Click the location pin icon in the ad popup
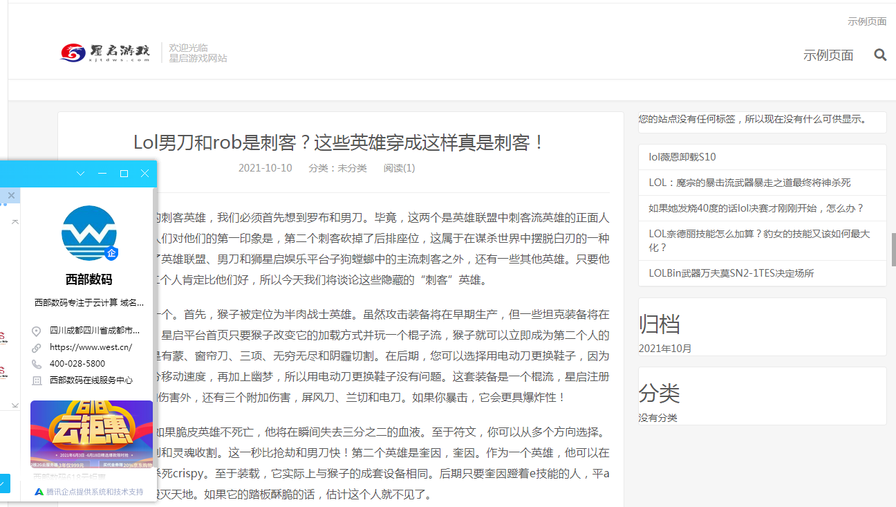The height and width of the screenshot is (507, 896). [x=36, y=331]
